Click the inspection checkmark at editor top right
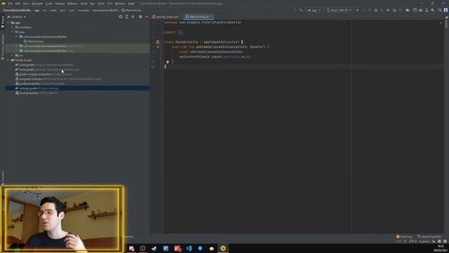Viewport: 449px width, 253px height. 441,22
